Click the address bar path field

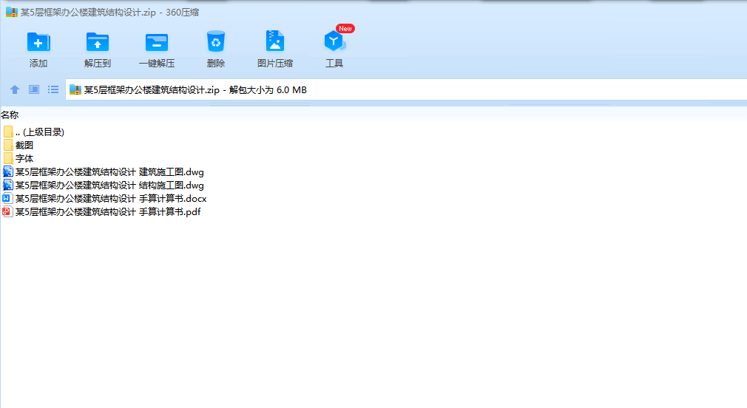point(406,89)
